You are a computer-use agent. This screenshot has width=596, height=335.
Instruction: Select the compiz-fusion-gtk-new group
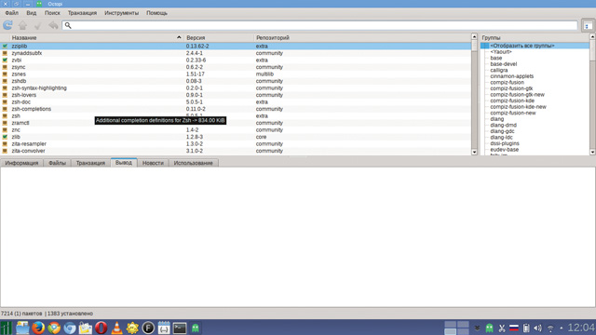point(517,95)
